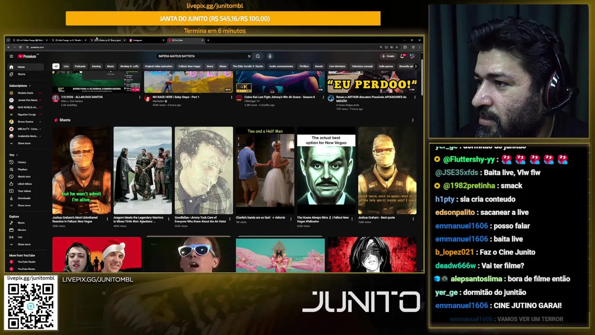595x335 pixels.
Task: Open browser tab search dropdown
Action: (8, 40)
